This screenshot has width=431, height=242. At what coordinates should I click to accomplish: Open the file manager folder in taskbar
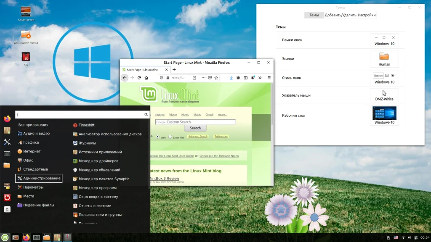pyautogui.click(x=46, y=237)
